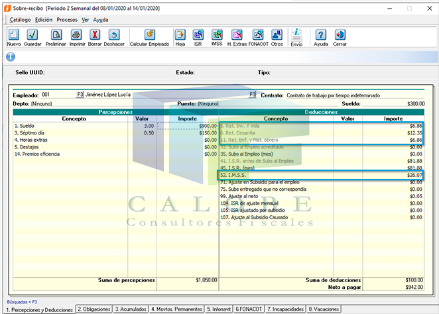Open the Ayuda menu

tap(101, 20)
